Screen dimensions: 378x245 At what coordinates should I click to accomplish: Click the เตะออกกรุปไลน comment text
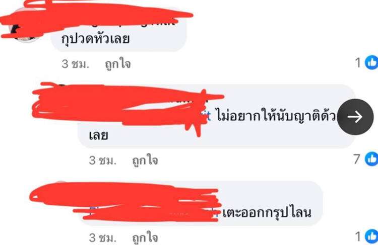click(x=267, y=212)
